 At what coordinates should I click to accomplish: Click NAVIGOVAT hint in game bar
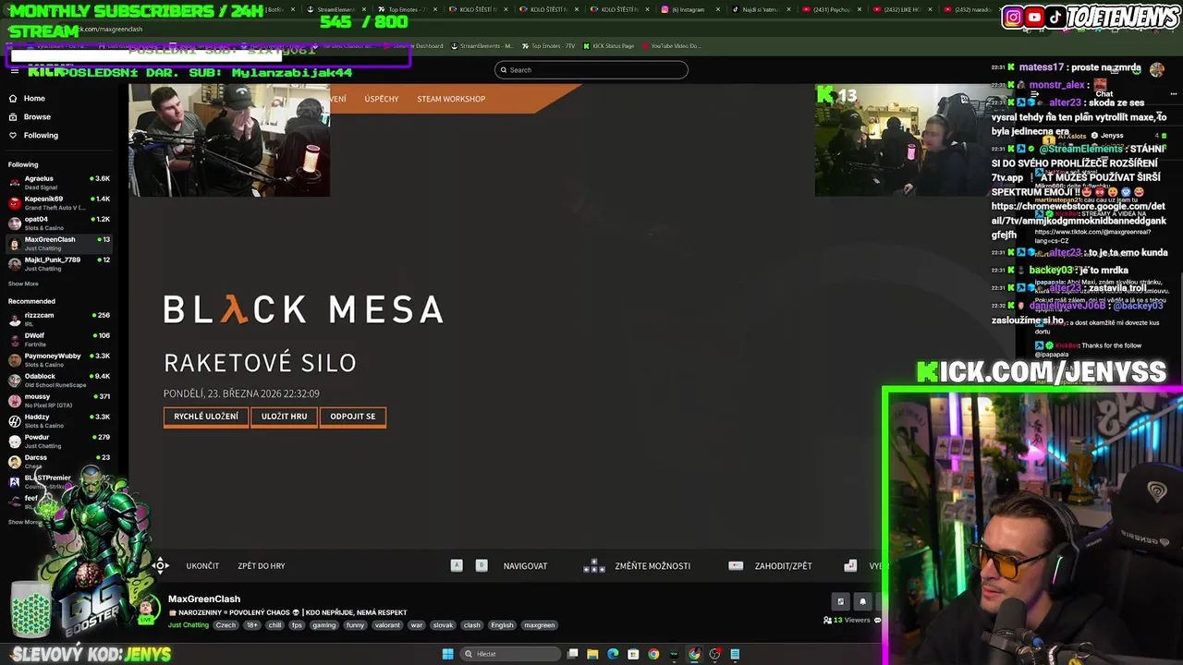click(x=525, y=566)
